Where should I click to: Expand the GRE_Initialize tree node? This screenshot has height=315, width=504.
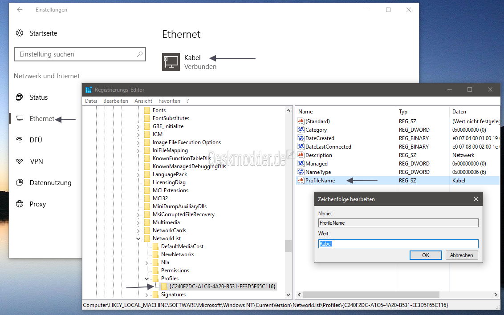coord(138,126)
